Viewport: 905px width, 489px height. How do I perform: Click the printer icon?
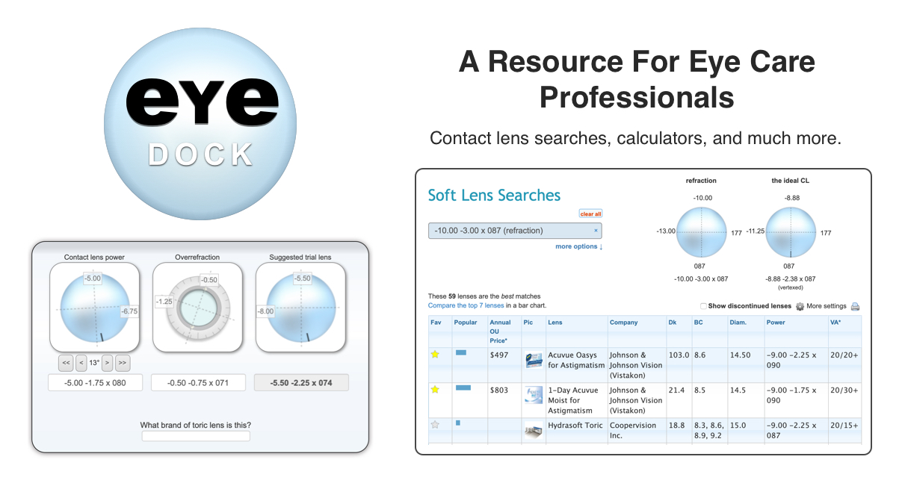[x=855, y=306]
